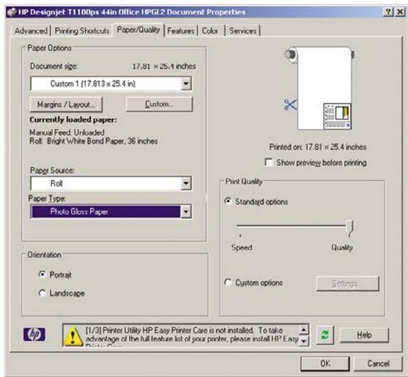Open the Document size dropdown arrow
The width and height of the screenshot is (408, 377).
[x=186, y=83]
